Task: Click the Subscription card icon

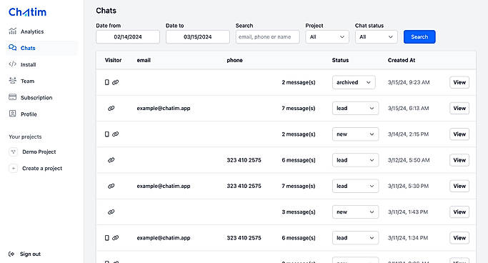Action: click(x=12, y=97)
